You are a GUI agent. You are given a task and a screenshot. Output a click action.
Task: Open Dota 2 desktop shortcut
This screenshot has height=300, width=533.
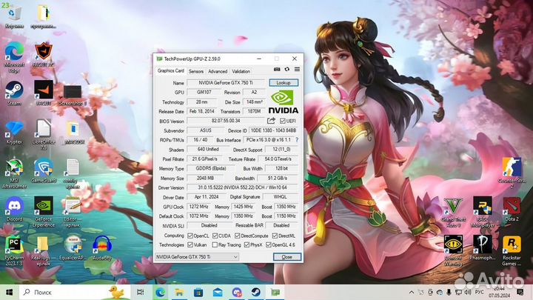[512, 210]
